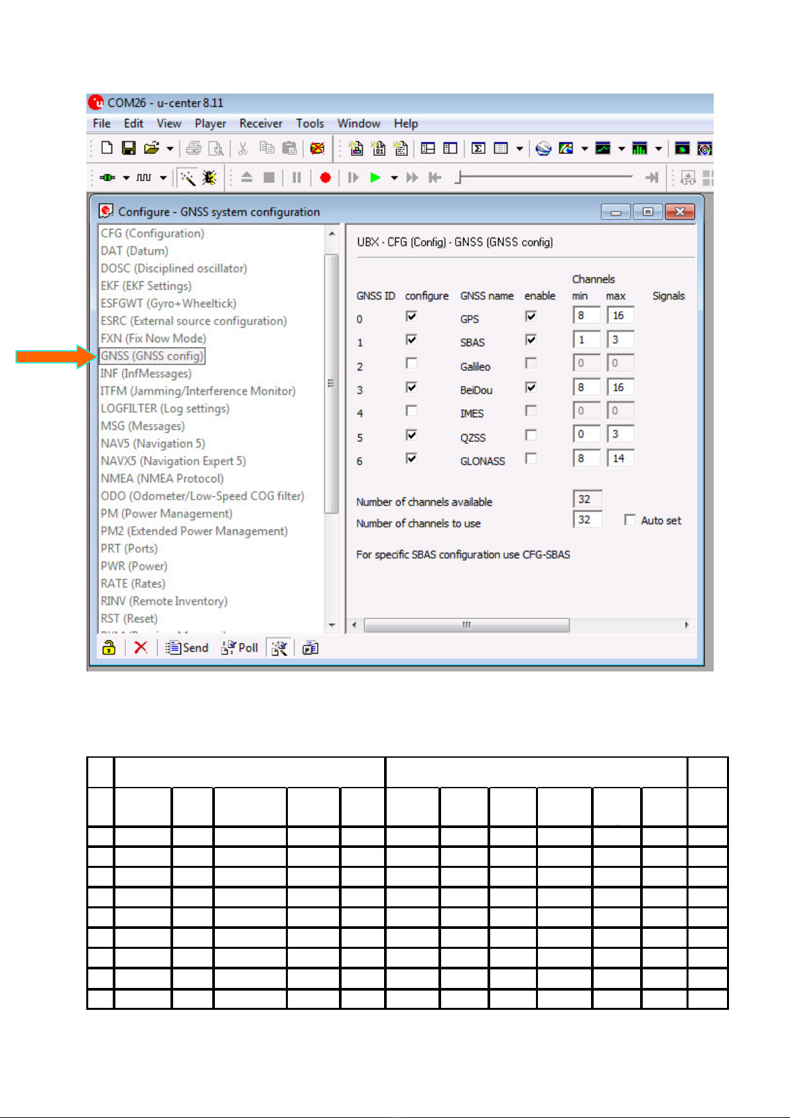Open the Tools menu

(x=310, y=123)
